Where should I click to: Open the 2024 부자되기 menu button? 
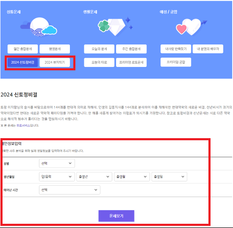(55, 62)
